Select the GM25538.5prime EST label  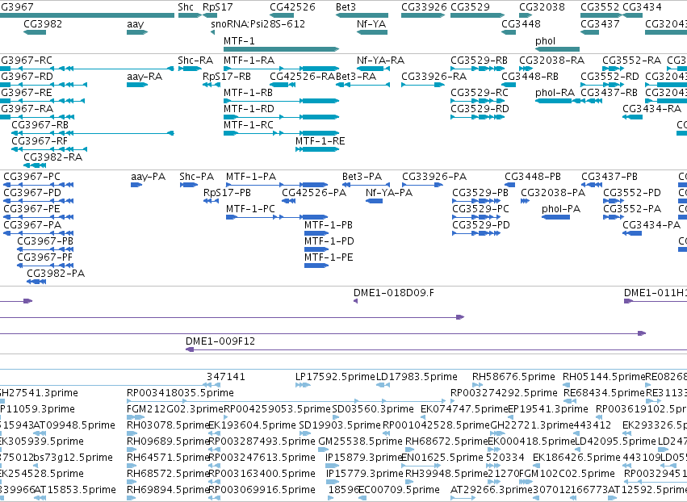point(361,441)
